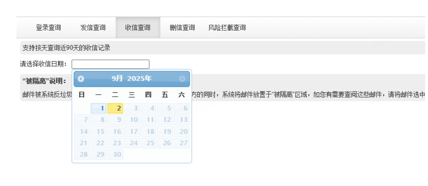Click disabled date 6 in calendar
428x186 pixels.
(x=182, y=108)
